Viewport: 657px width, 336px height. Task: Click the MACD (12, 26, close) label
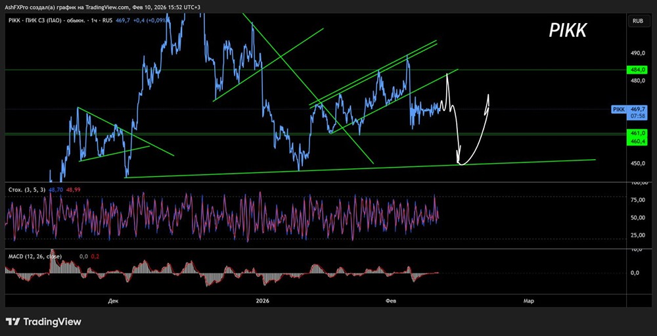pyautogui.click(x=35, y=256)
